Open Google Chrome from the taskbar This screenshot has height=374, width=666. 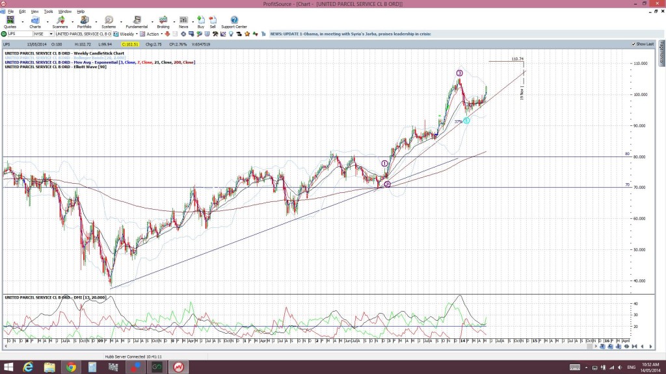(x=71, y=367)
